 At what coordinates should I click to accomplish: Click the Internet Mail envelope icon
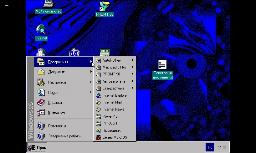98,102
